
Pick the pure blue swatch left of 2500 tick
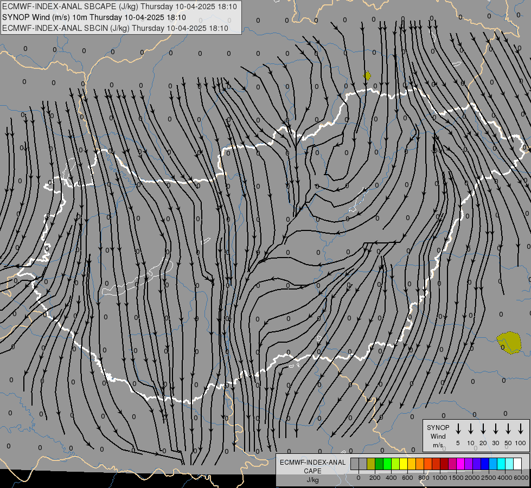click(x=484, y=464)
